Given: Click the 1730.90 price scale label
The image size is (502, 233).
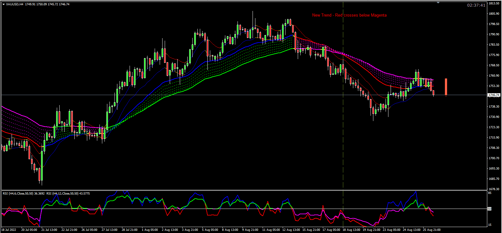Looking at the screenshot, I should [x=494, y=117].
